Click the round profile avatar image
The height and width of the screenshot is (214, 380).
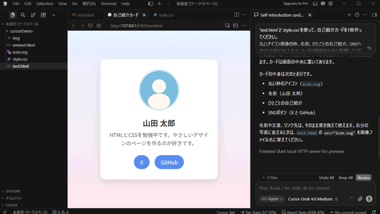click(x=159, y=90)
